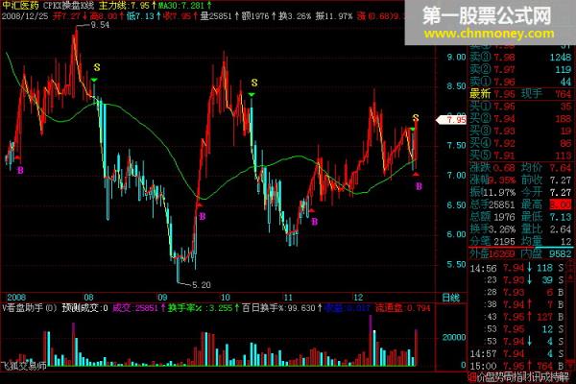Select the 卖① 7.96 ask row

tap(521, 82)
